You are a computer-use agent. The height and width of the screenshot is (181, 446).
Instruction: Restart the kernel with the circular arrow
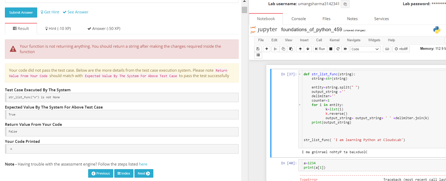(338, 49)
